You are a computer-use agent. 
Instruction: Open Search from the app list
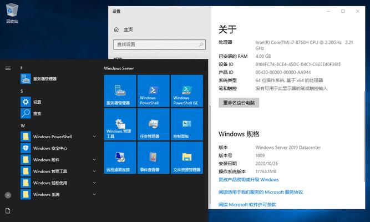[x=26, y=113]
